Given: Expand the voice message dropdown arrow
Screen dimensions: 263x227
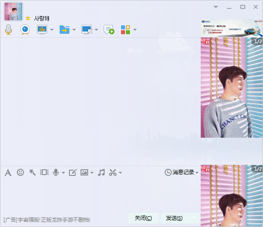Looking at the screenshot, I should pyautogui.click(x=63, y=173).
